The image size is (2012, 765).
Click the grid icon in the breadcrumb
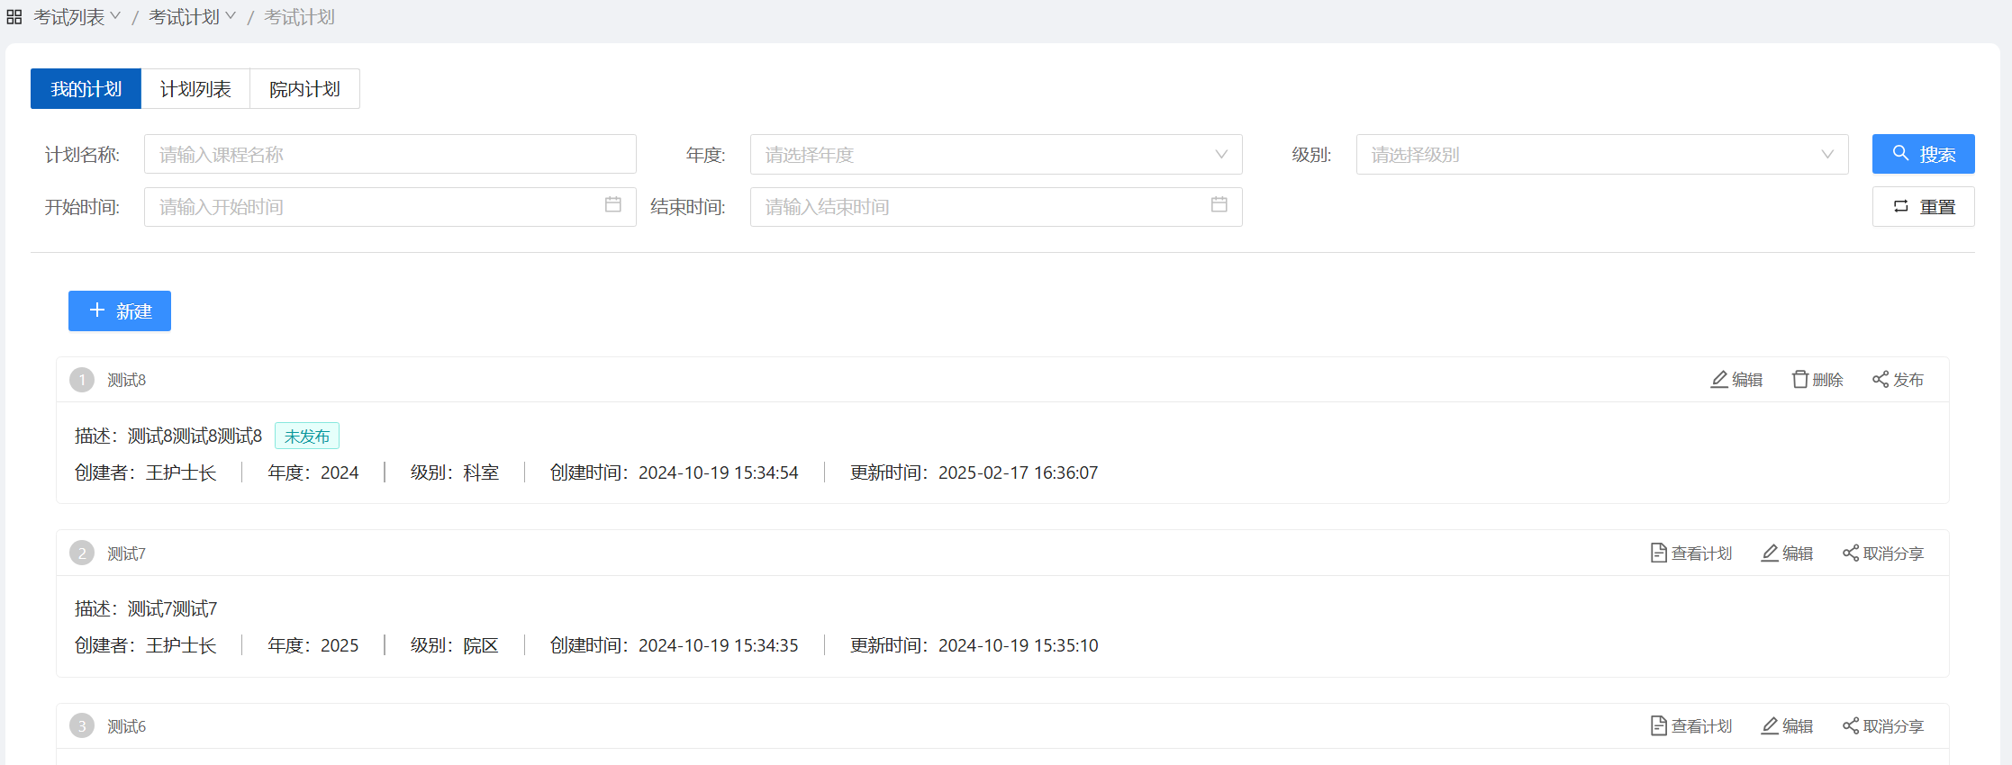click(x=14, y=17)
